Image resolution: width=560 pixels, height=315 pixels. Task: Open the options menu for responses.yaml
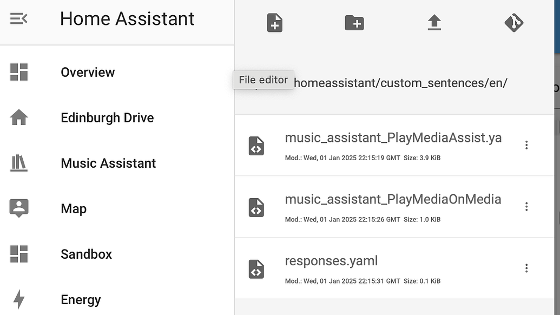click(x=526, y=267)
